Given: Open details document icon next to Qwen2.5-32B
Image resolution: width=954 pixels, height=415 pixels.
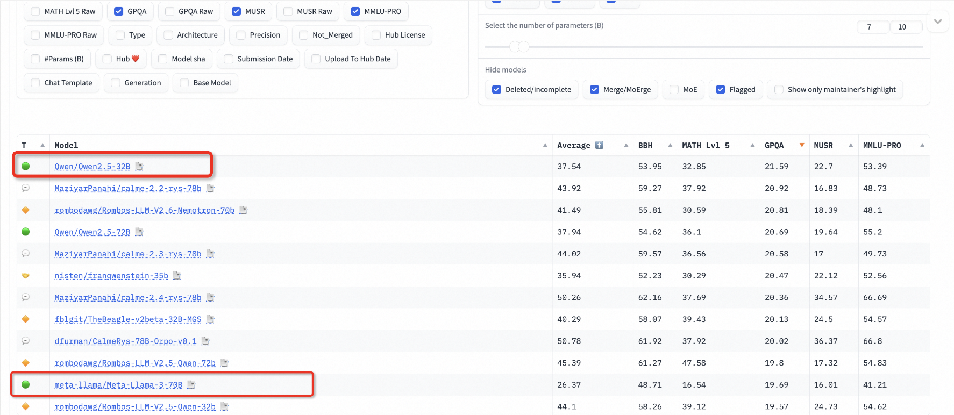Looking at the screenshot, I should 139,167.
